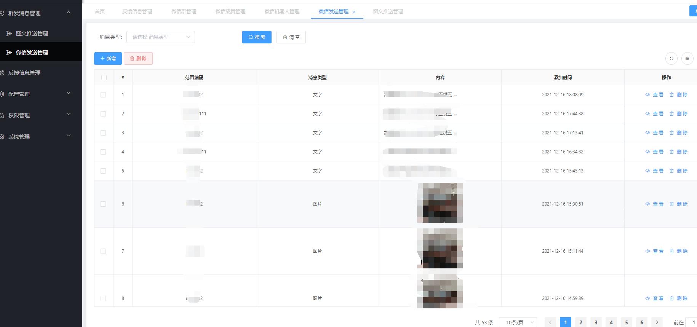Click trash icon in row 2 actions
This screenshot has width=697, height=327.
671,113
